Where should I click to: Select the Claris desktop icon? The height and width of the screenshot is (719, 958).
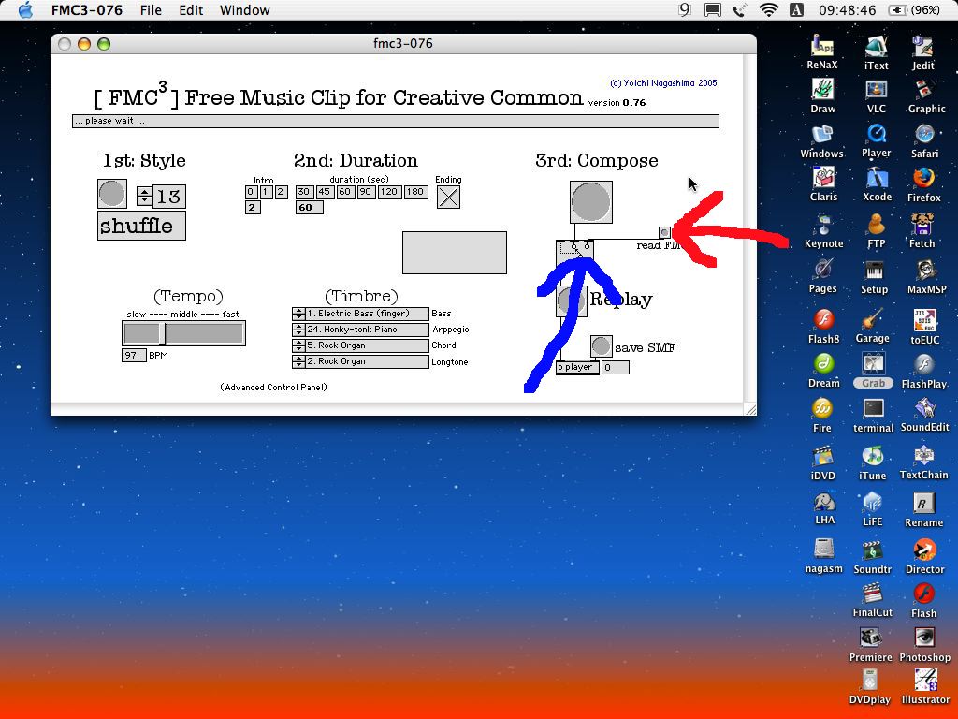[x=823, y=184]
